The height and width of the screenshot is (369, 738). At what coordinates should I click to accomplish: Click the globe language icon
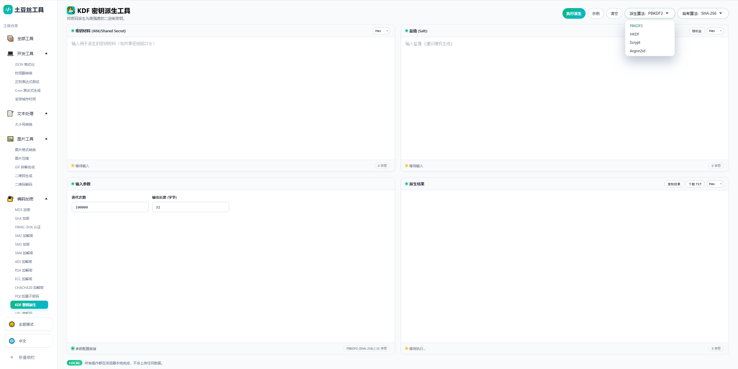click(12, 341)
